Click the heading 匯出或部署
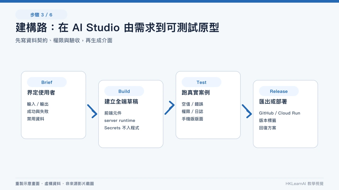 (273, 102)
